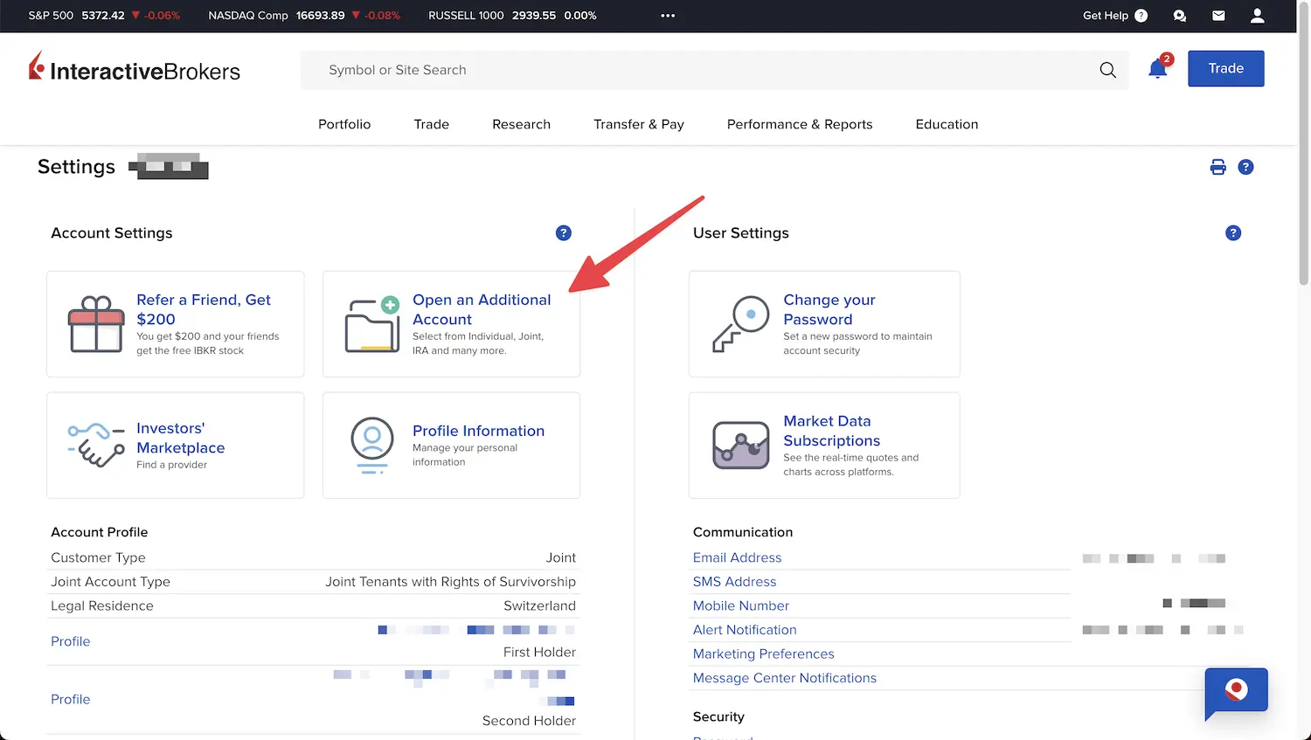Print the Settings page
This screenshot has height=740, width=1311.
point(1217,167)
